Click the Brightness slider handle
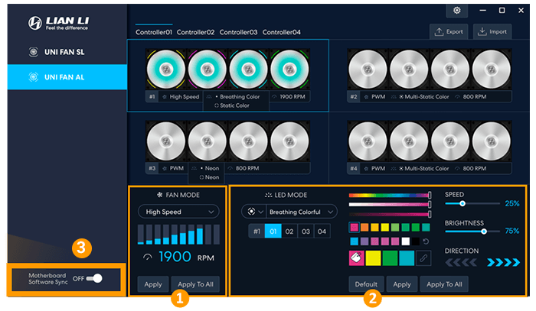536x311 pixels. point(484,232)
